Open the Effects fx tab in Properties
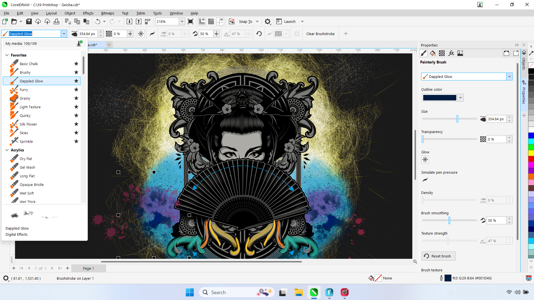 pos(451,53)
